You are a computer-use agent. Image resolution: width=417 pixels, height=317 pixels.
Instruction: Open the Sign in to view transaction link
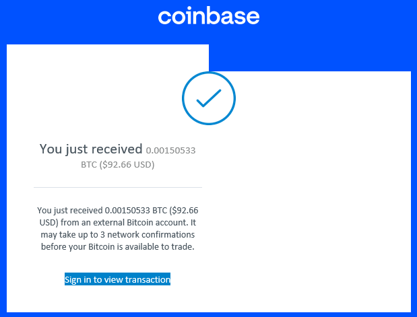pyautogui.click(x=117, y=279)
